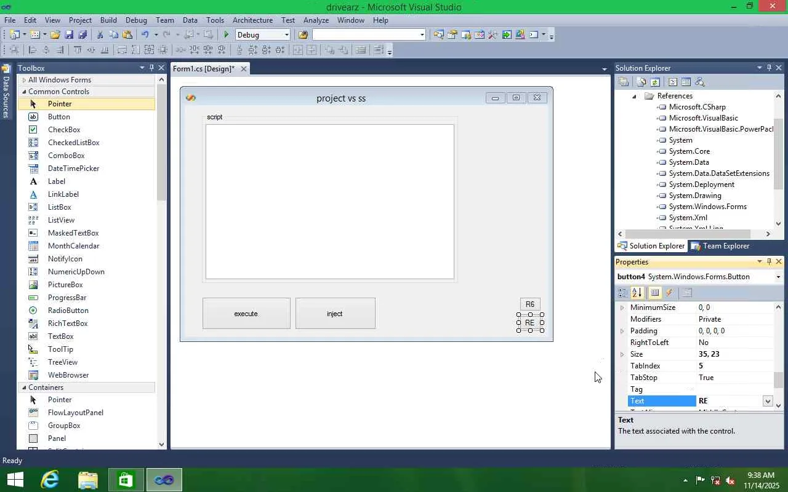Image resolution: width=788 pixels, height=492 pixels.
Task: Open the Debug configuration dropdown
Action: point(286,35)
